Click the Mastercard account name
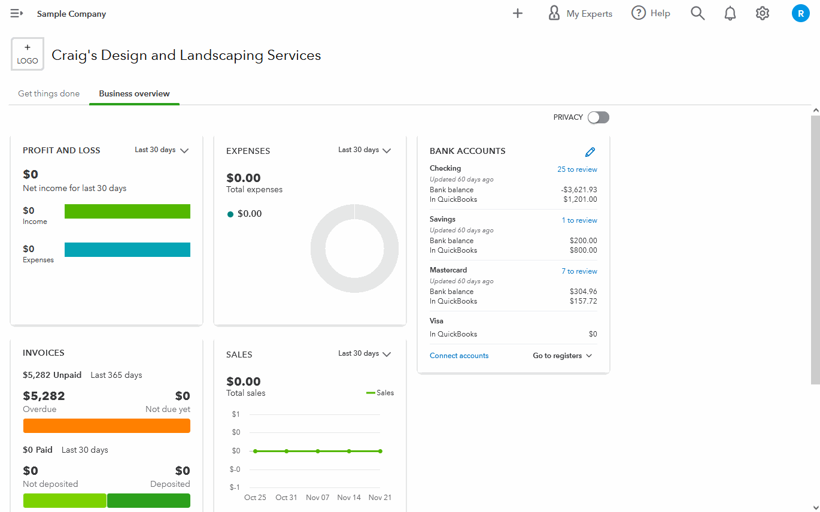Image resolution: width=820 pixels, height=512 pixels. tap(448, 270)
